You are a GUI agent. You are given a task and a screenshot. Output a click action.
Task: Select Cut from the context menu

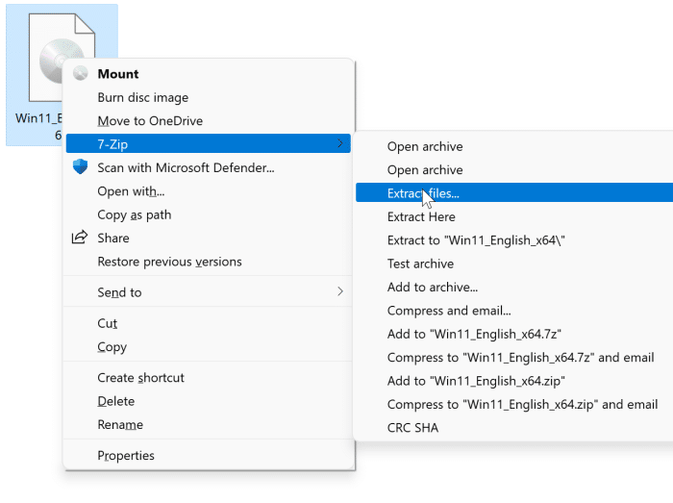209,323
